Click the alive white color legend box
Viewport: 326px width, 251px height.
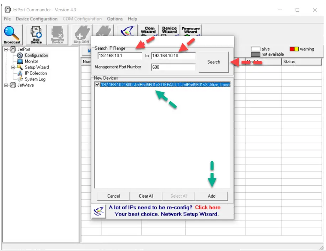click(x=256, y=49)
